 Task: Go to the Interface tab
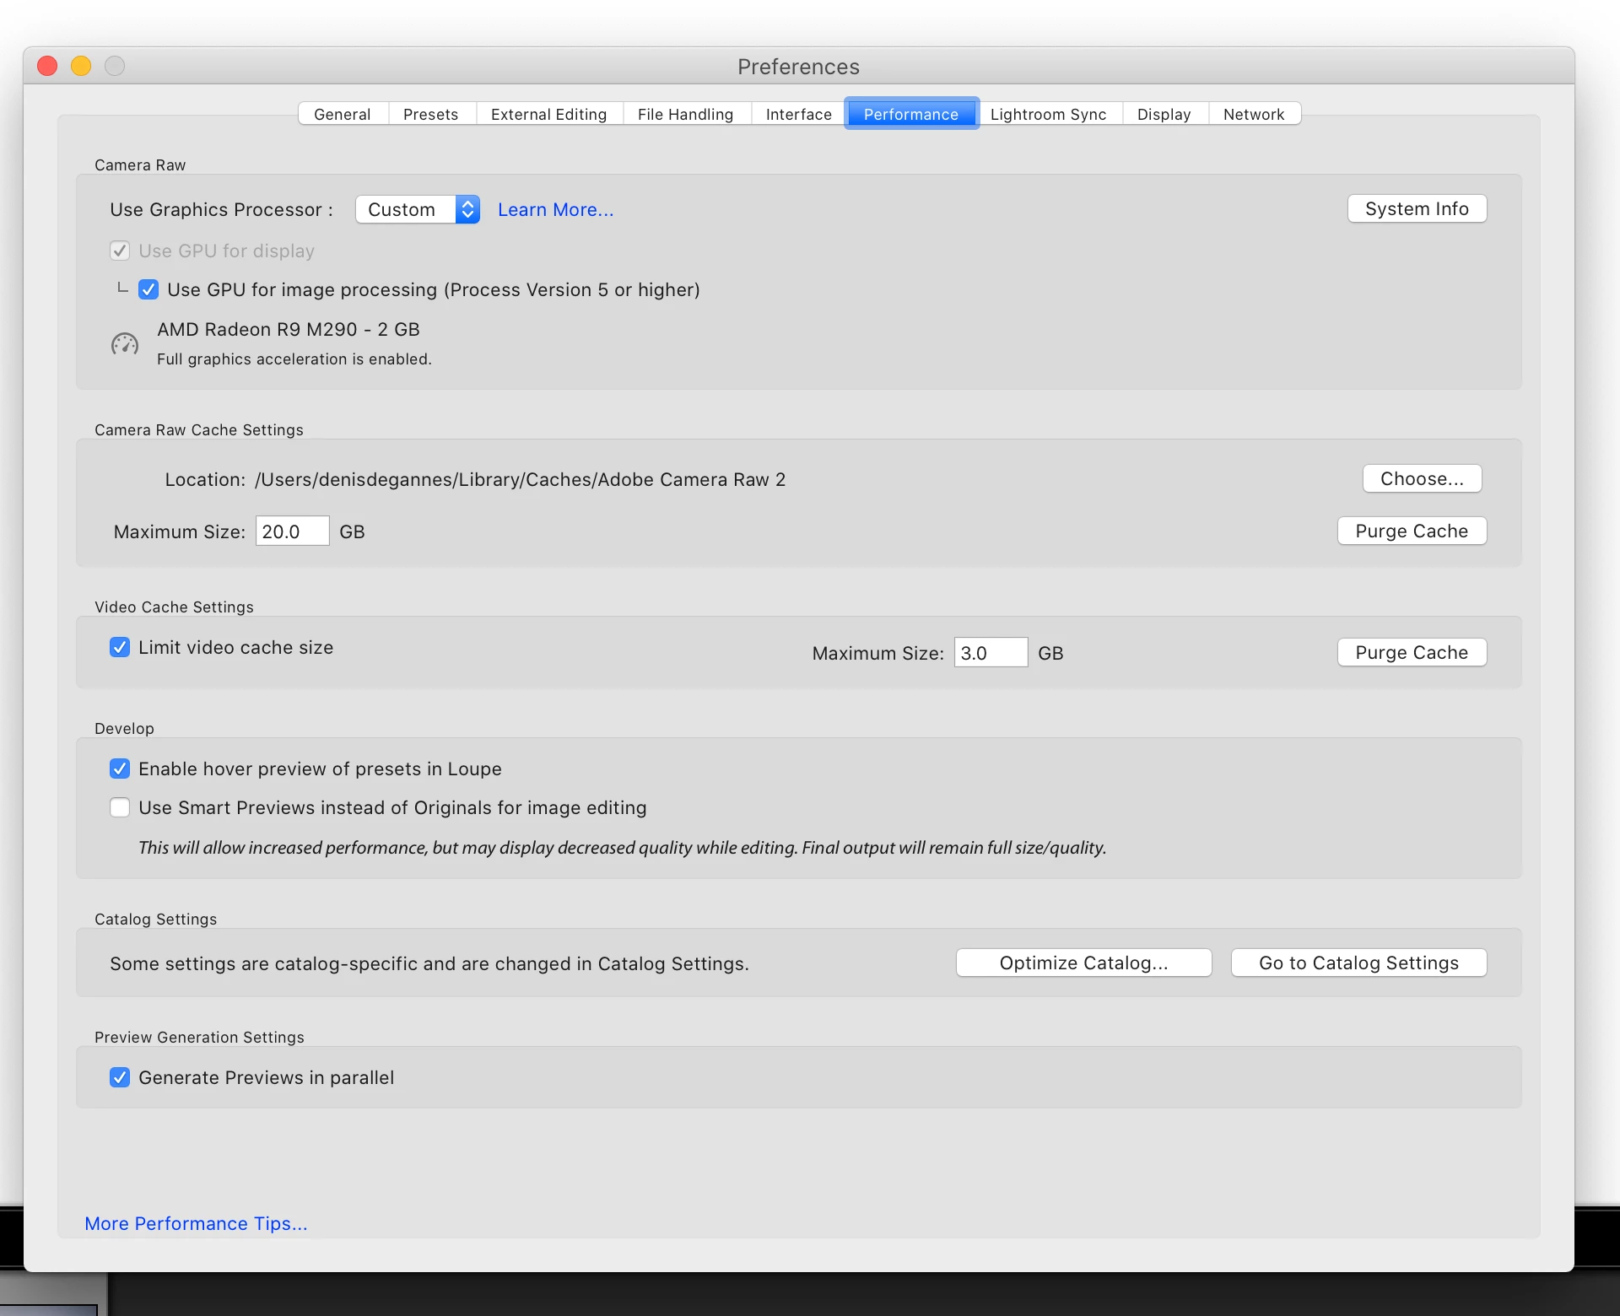pos(798,114)
